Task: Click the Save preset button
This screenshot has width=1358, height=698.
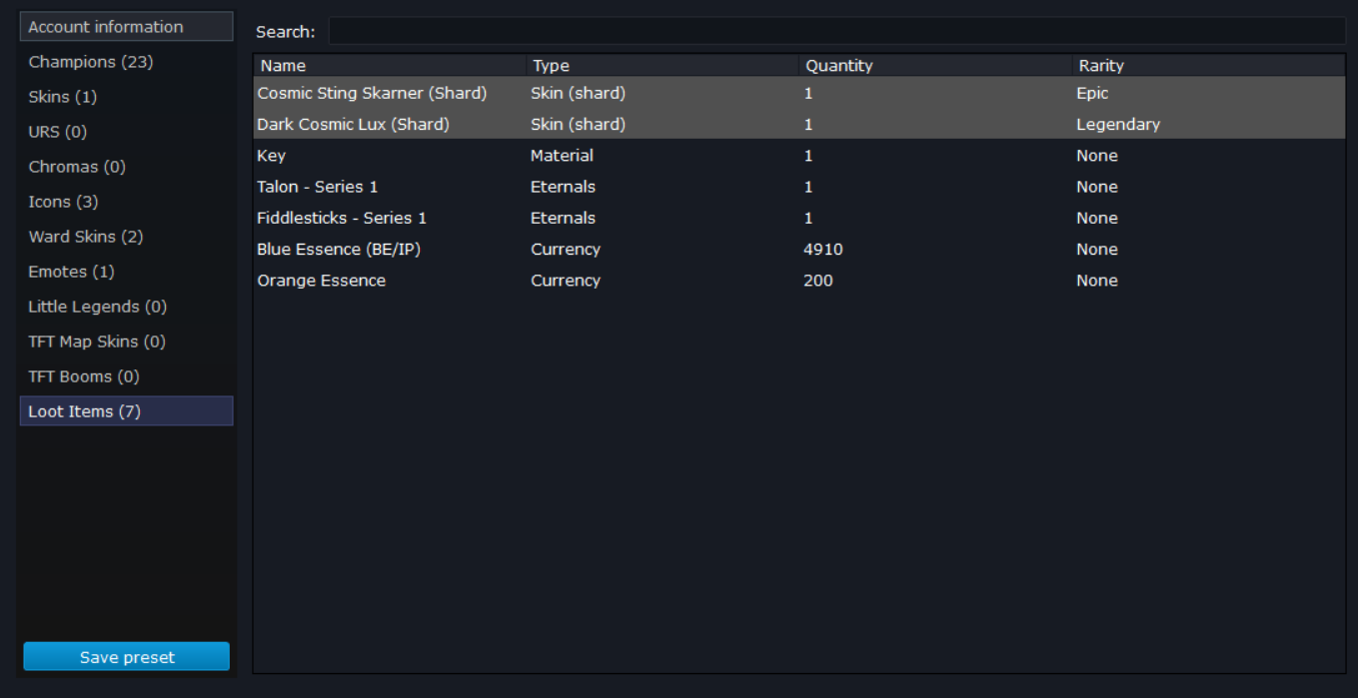Action: tap(127, 657)
